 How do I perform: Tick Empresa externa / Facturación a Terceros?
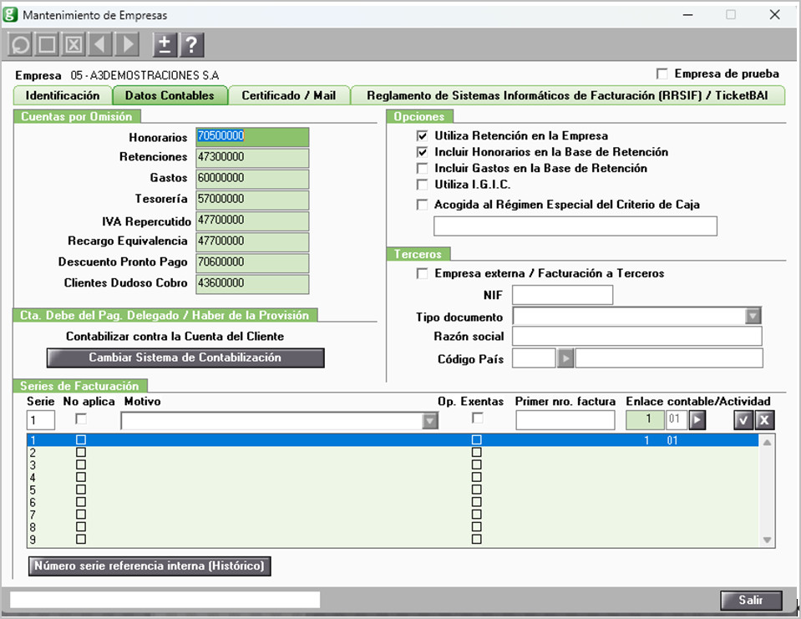423,274
